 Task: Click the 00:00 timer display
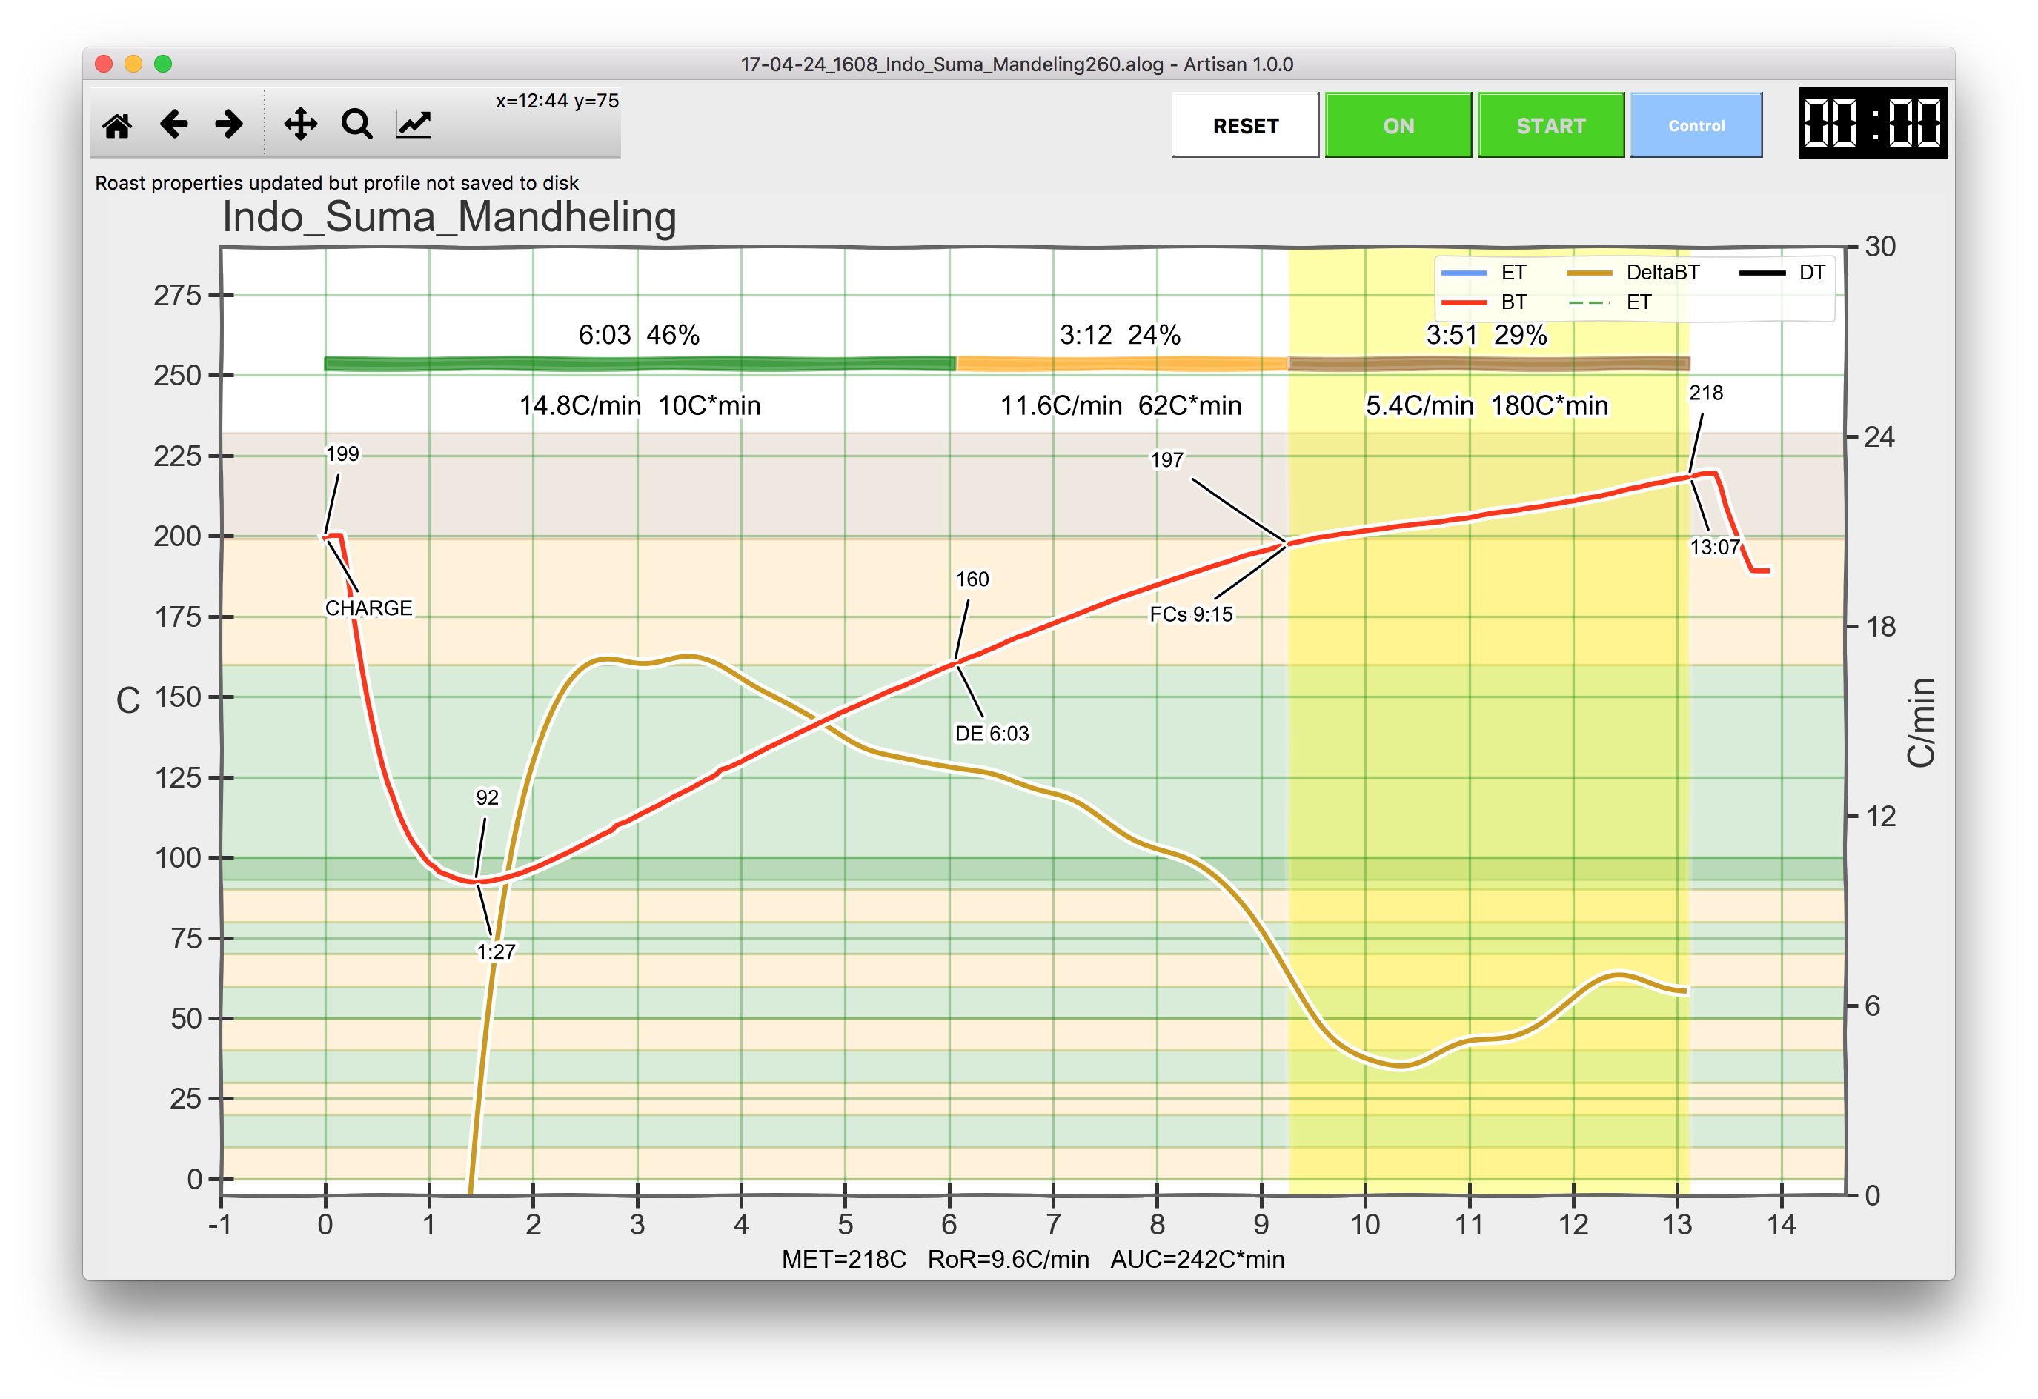tap(1872, 123)
